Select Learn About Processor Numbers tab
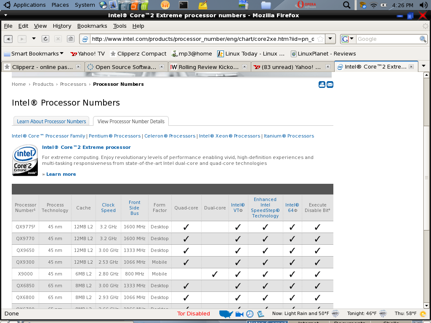This screenshot has height=323, width=431. 51,122
